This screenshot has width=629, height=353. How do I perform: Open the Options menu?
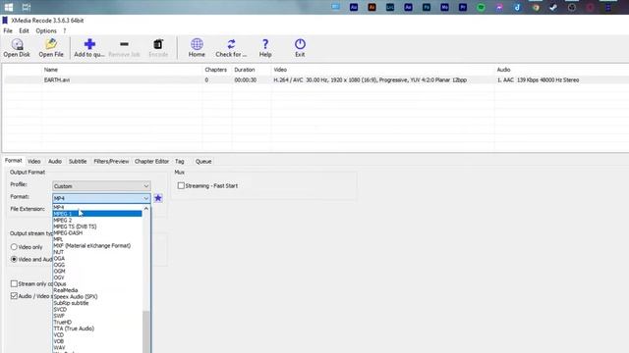click(x=46, y=30)
